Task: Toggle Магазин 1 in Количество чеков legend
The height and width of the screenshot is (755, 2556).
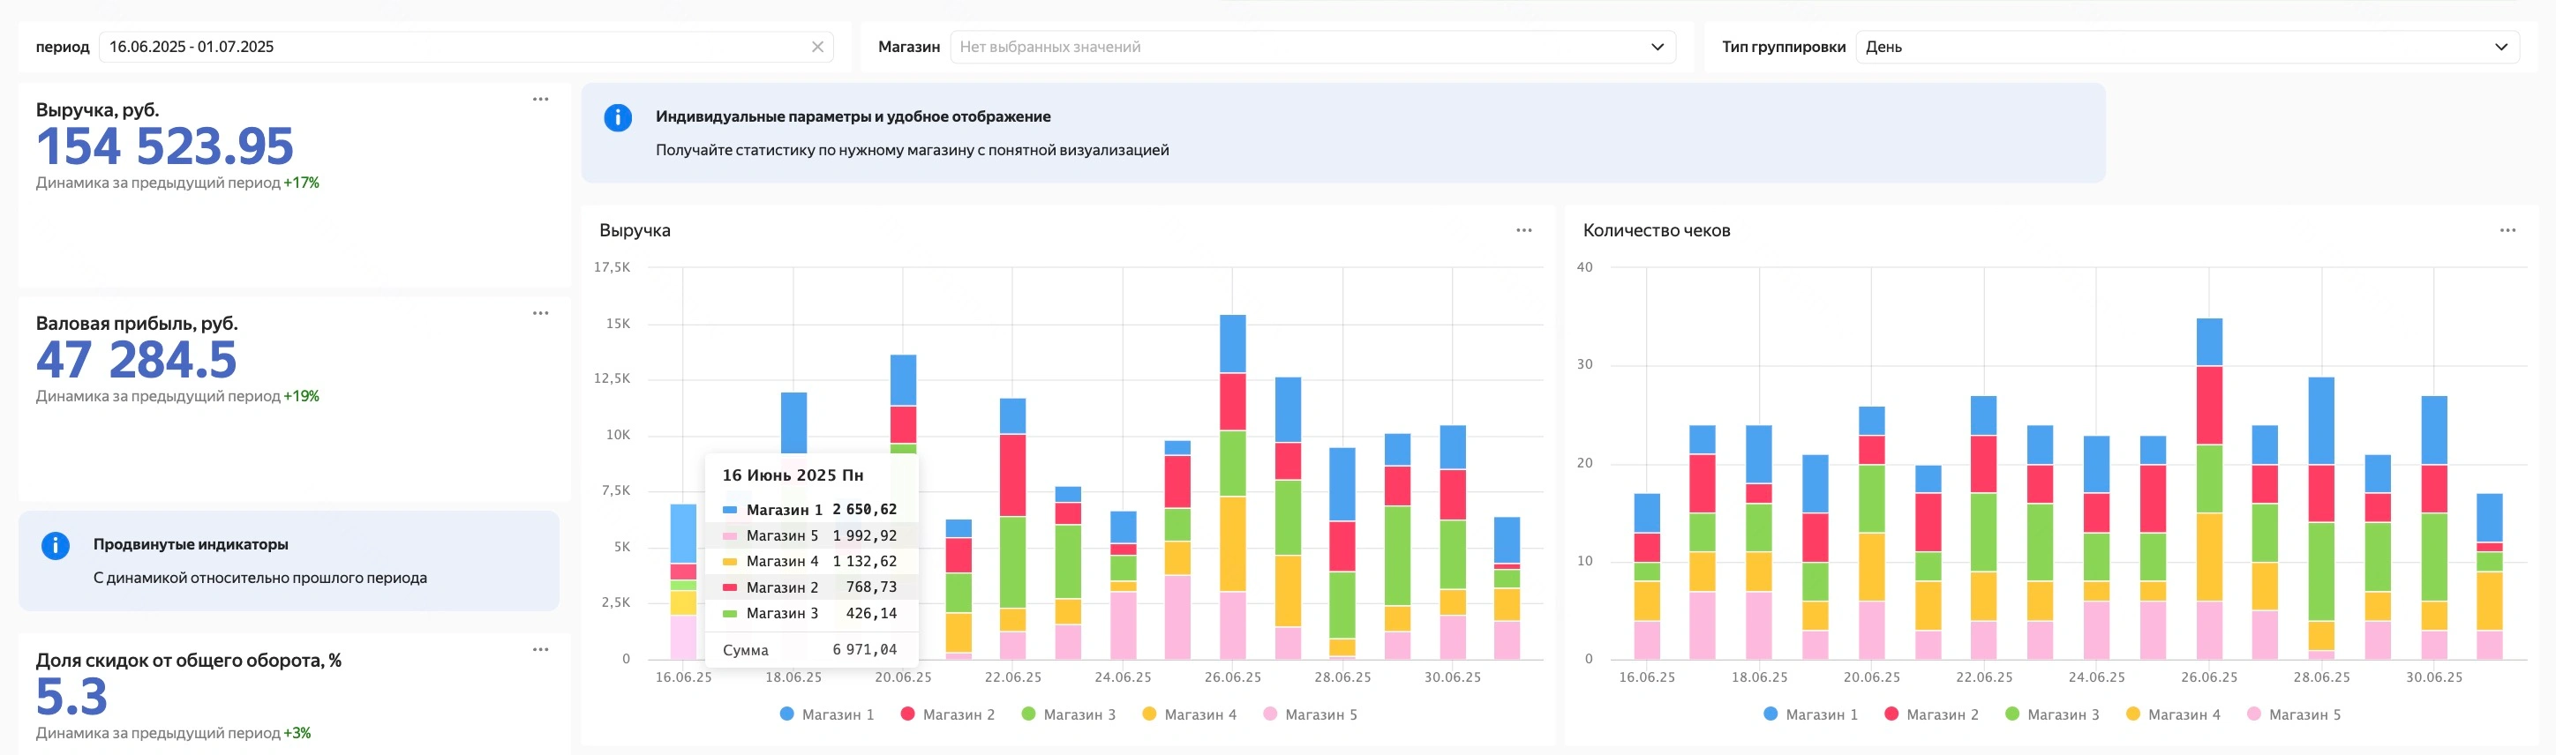Action: [1811, 714]
